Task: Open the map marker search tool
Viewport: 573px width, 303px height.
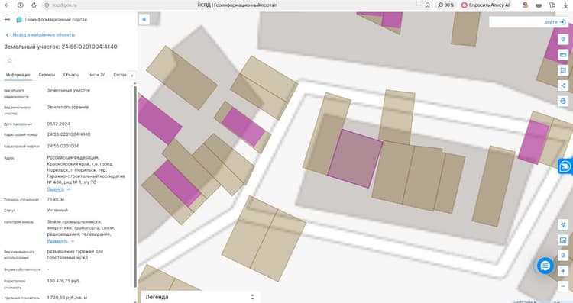Action: pyautogui.click(x=563, y=40)
